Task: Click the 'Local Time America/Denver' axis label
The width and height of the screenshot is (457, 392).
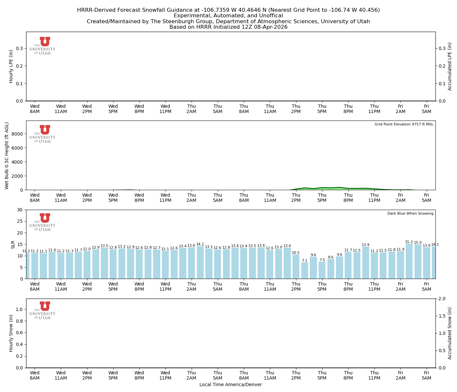Action: (x=230, y=385)
